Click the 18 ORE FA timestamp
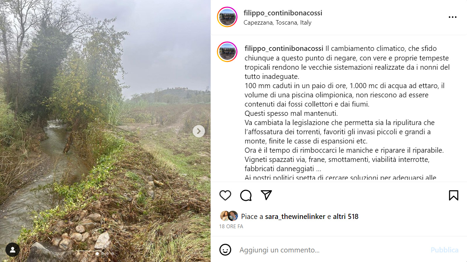 coord(231,226)
